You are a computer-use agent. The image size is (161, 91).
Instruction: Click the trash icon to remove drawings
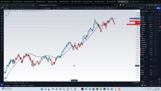(2, 50)
